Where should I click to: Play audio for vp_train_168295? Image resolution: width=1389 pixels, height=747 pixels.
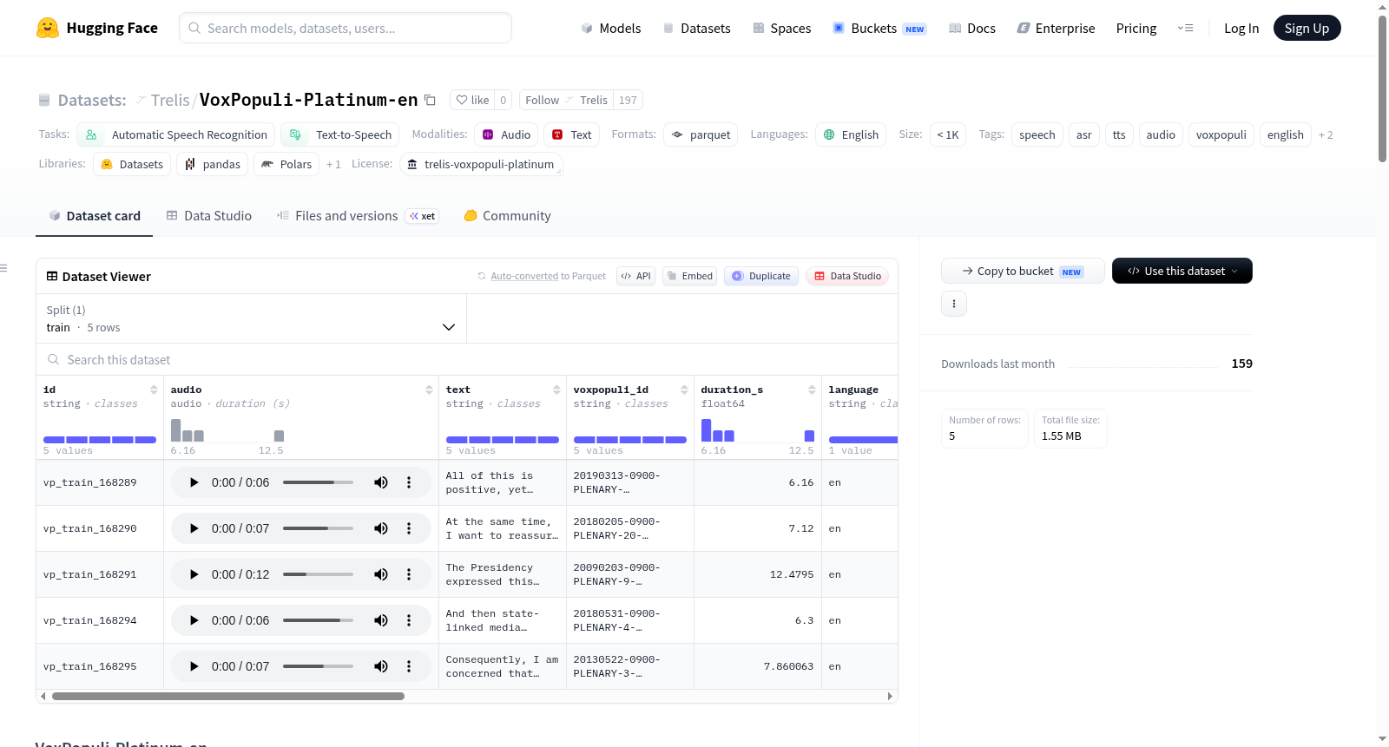click(x=194, y=666)
